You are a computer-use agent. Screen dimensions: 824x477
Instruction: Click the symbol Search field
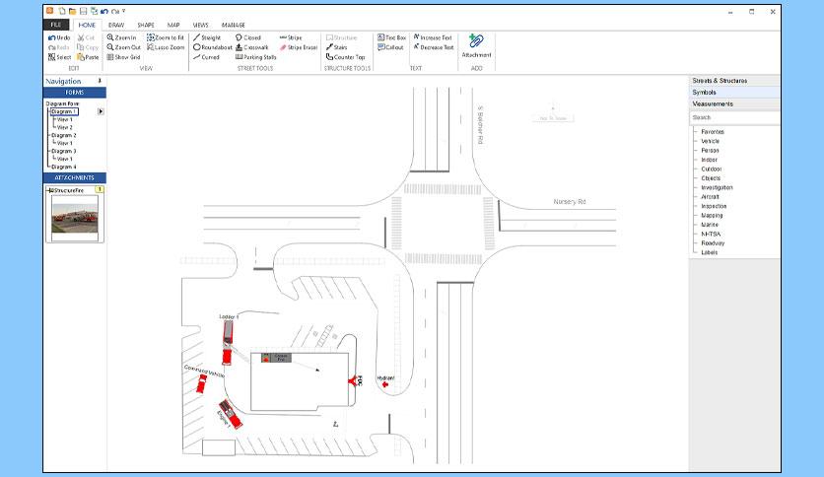[734, 117]
